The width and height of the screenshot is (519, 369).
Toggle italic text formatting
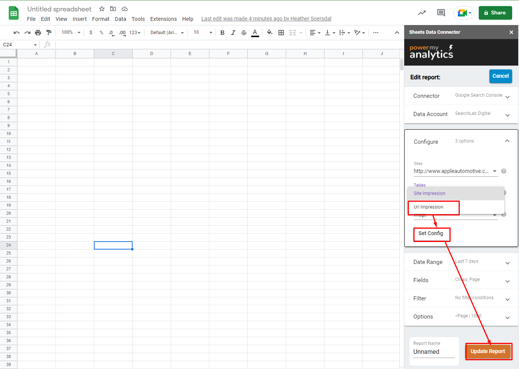point(233,33)
